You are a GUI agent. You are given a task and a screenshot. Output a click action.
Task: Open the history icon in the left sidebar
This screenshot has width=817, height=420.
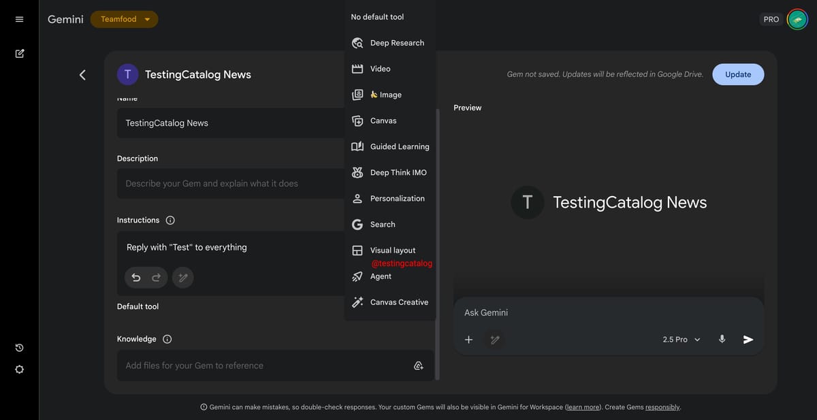[19, 347]
